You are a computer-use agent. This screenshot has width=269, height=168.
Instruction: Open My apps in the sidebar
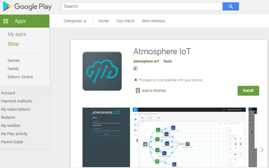(x=17, y=34)
